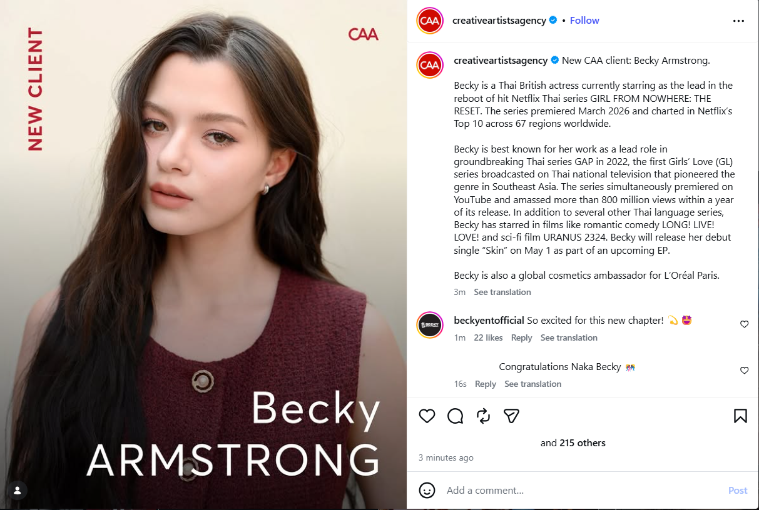See translation of the post caption
759x510 pixels.
pyautogui.click(x=502, y=292)
